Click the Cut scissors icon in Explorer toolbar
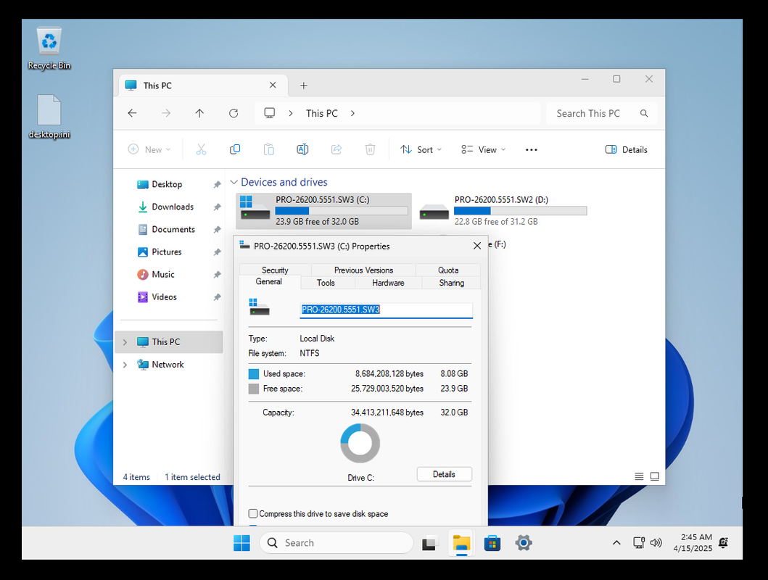Screen dimensions: 768x580 [202, 149]
